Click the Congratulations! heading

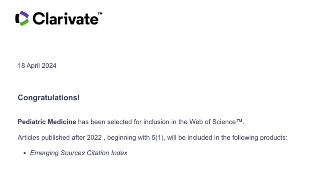[x=49, y=98]
